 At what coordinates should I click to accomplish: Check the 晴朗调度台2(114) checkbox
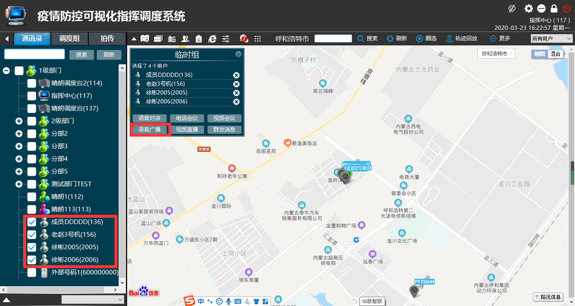(32, 83)
